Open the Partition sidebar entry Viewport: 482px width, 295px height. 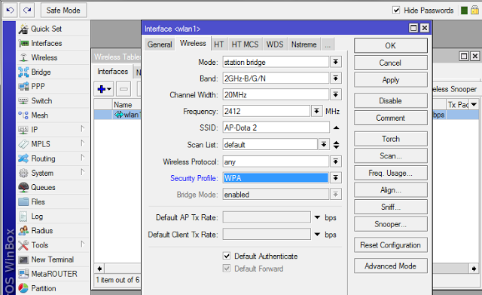pos(53,288)
